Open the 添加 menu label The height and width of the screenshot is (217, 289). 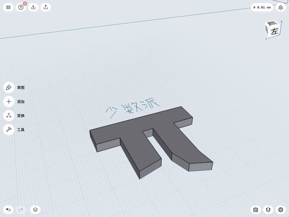tap(21, 102)
